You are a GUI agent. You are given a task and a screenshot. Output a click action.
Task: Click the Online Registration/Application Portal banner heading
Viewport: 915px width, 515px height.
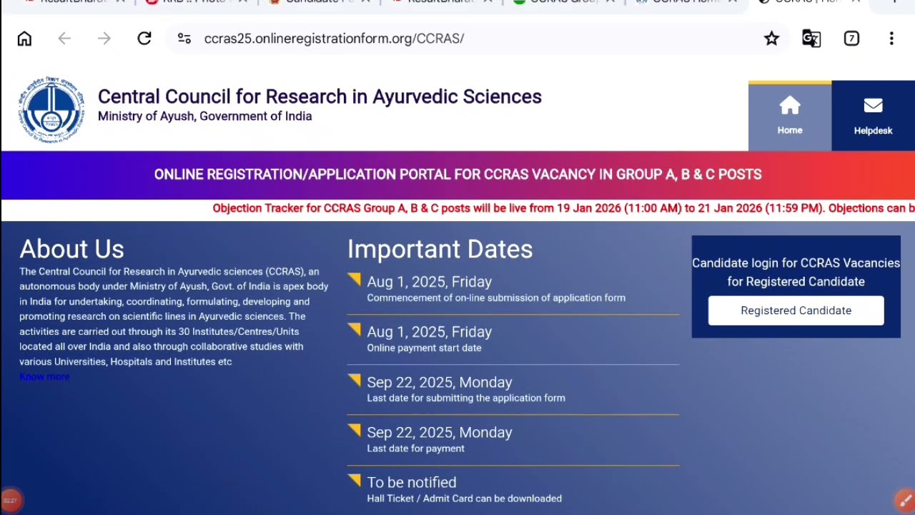(457, 175)
